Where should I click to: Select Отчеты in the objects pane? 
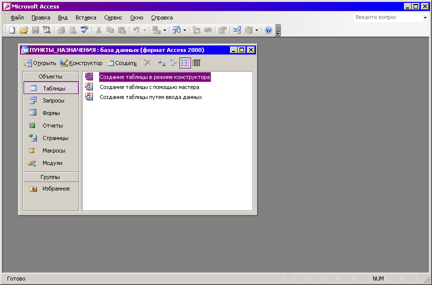tap(51, 125)
